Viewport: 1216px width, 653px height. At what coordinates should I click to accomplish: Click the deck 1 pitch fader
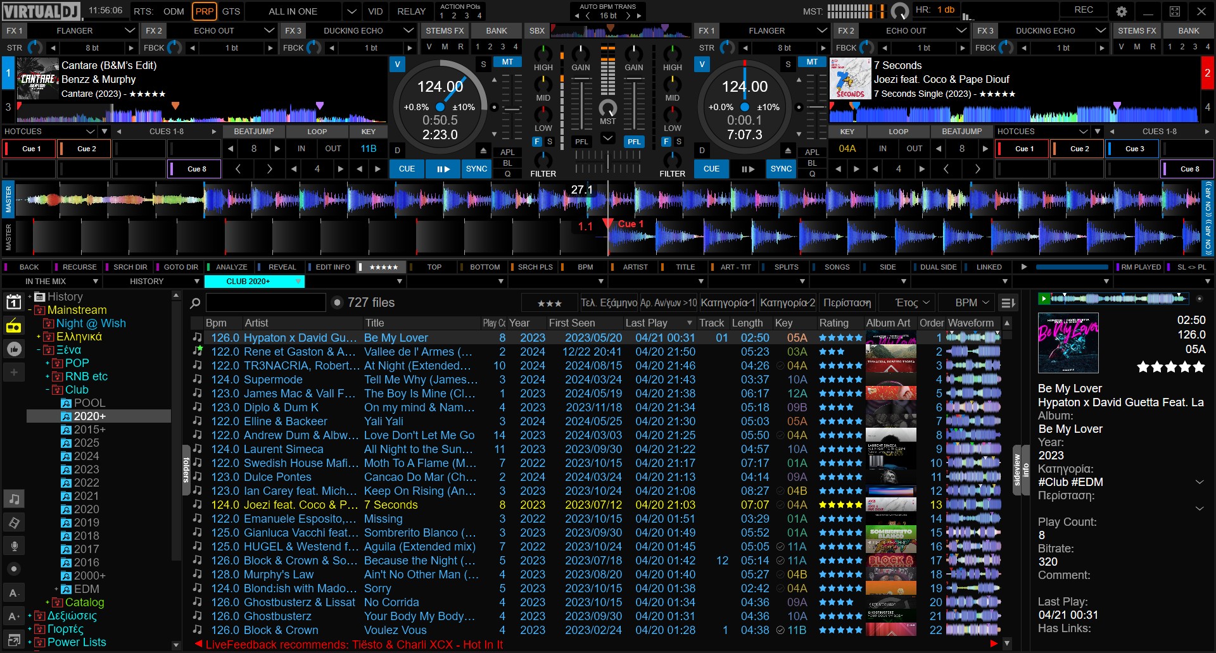[x=510, y=109]
